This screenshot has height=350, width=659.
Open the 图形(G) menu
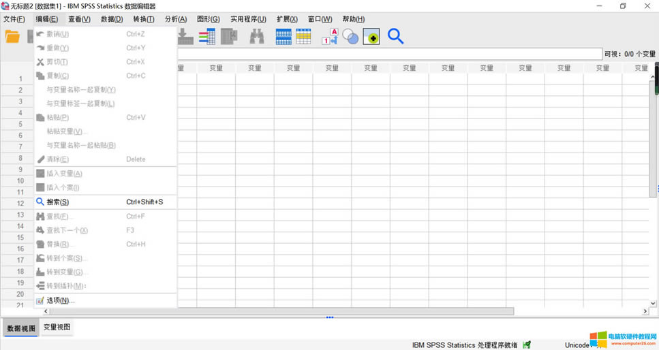[x=208, y=19]
